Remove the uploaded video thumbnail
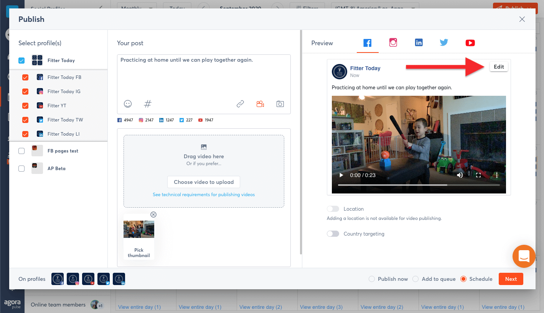544x313 pixels. pyautogui.click(x=153, y=215)
